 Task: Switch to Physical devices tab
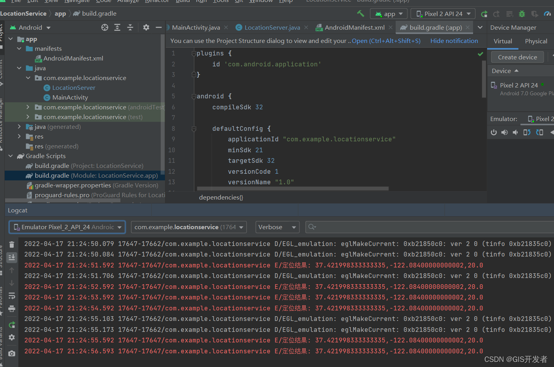coord(536,41)
